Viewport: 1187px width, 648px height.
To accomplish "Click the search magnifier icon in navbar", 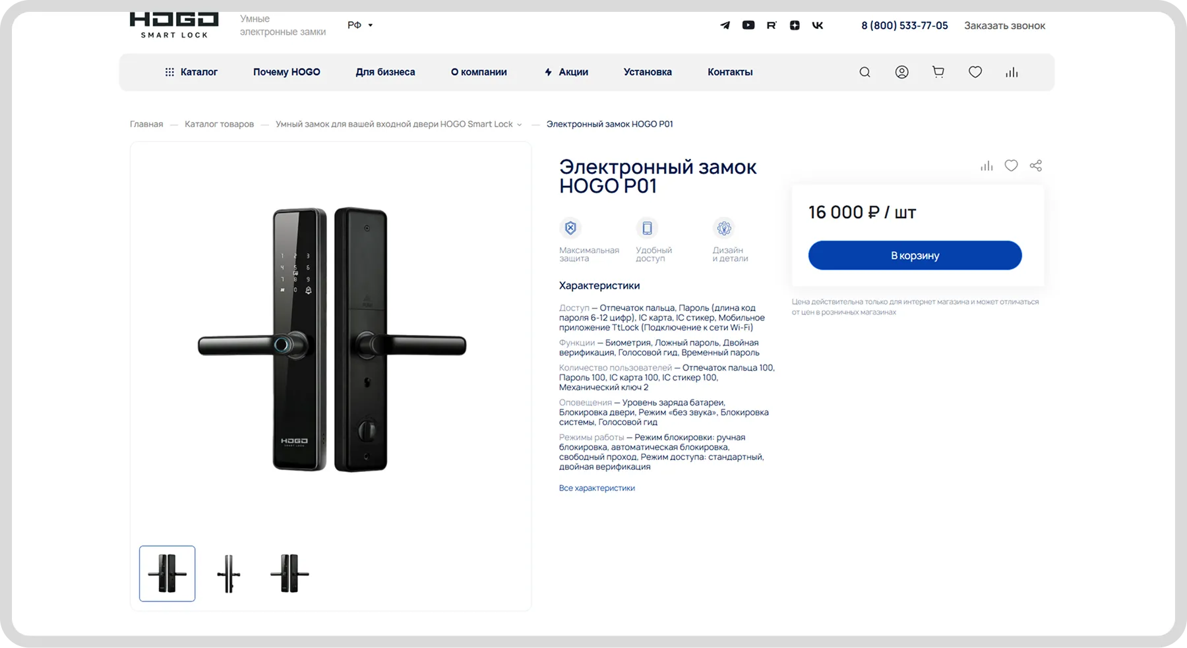I will pyautogui.click(x=865, y=72).
